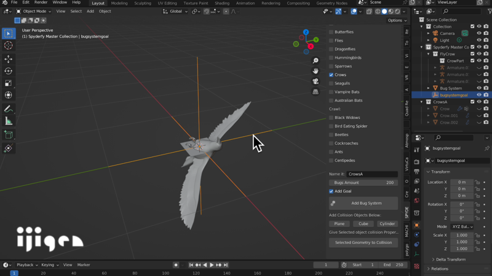This screenshot has width=492, height=276.
Task: Click the zoom magnifier viewport icon
Action: pyautogui.click(x=315, y=61)
